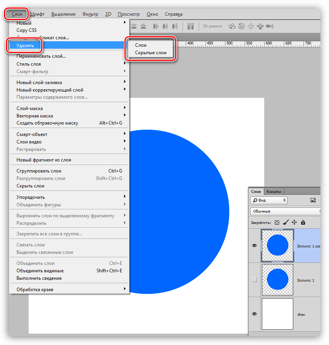Select the 3D video camera zoom icon

point(269,26)
